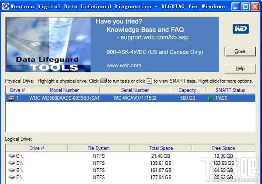Click NTFS in the C:\ row
The width and height of the screenshot is (262, 184).
(x=99, y=156)
